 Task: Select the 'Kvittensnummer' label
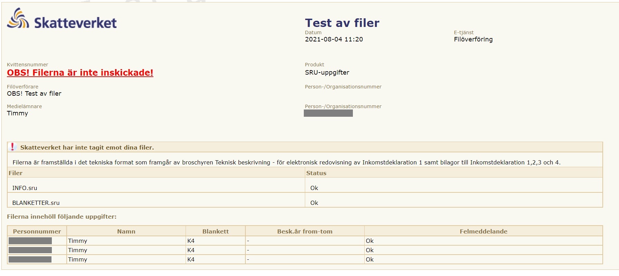click(x=28, y=65)
